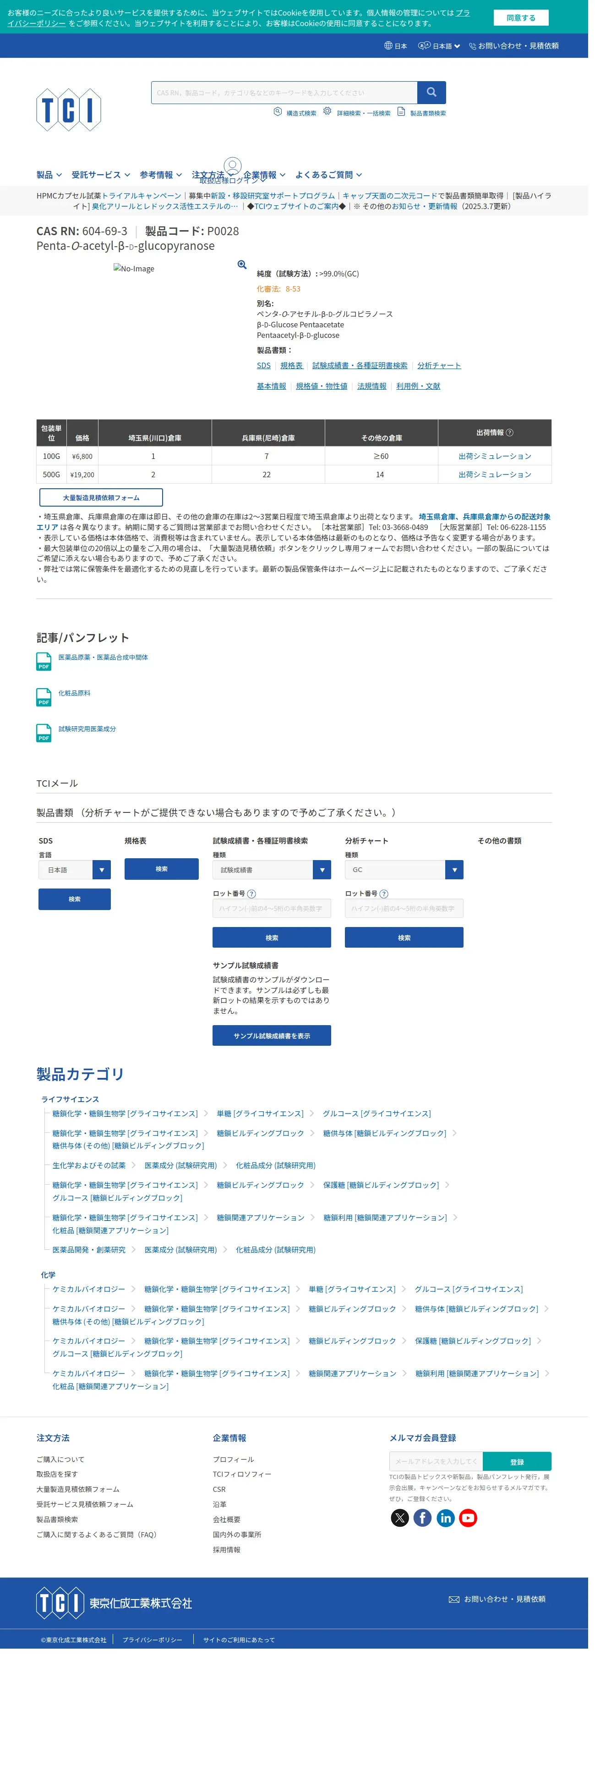
Task: Open certificate type dropdown 試験成績書
Action: coord(272,870)
